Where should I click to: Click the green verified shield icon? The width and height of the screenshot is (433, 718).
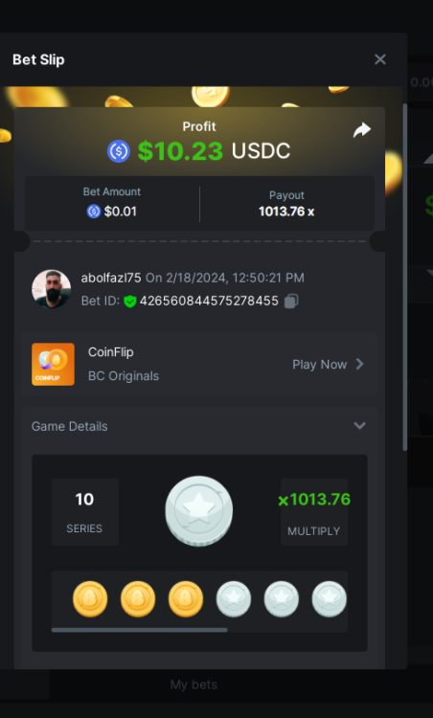point(130,301)
